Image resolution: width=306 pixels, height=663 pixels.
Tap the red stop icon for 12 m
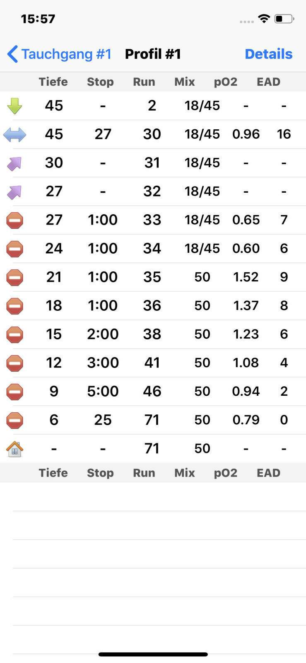point(14,363)
